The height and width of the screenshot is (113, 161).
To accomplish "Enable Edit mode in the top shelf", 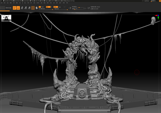I will (x=15, y=8).
